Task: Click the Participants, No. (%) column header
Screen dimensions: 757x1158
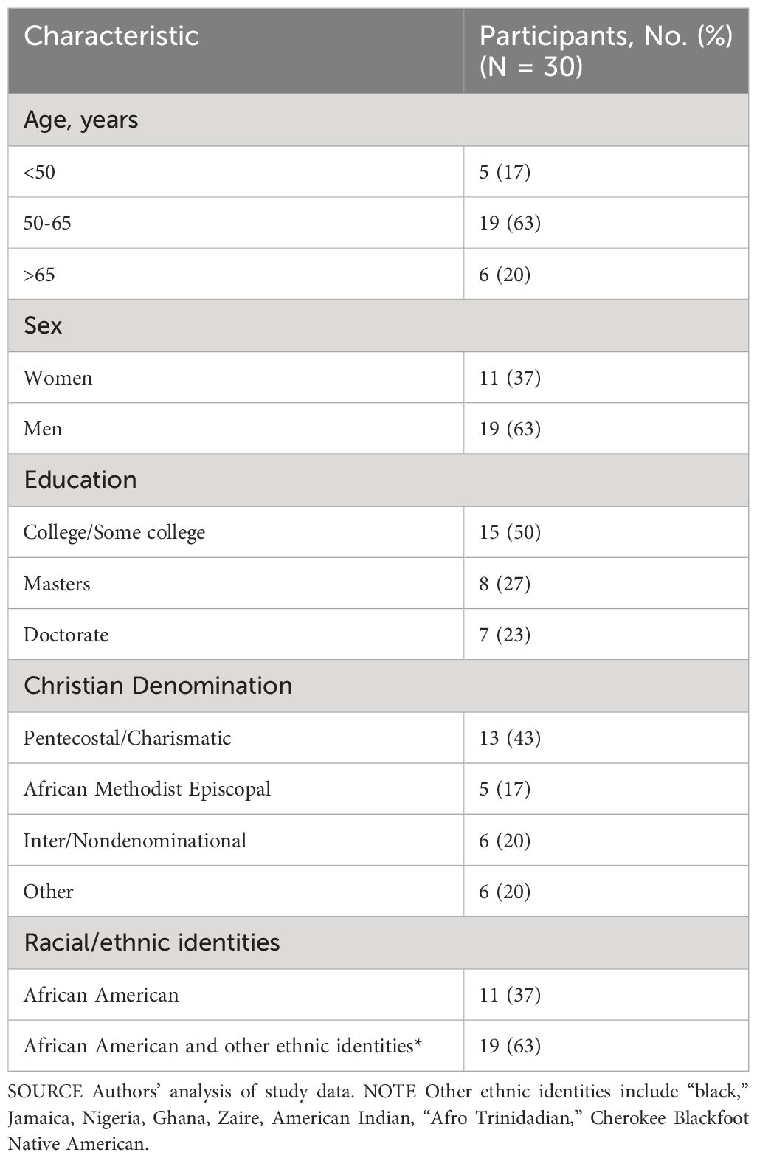Action: 606,51
